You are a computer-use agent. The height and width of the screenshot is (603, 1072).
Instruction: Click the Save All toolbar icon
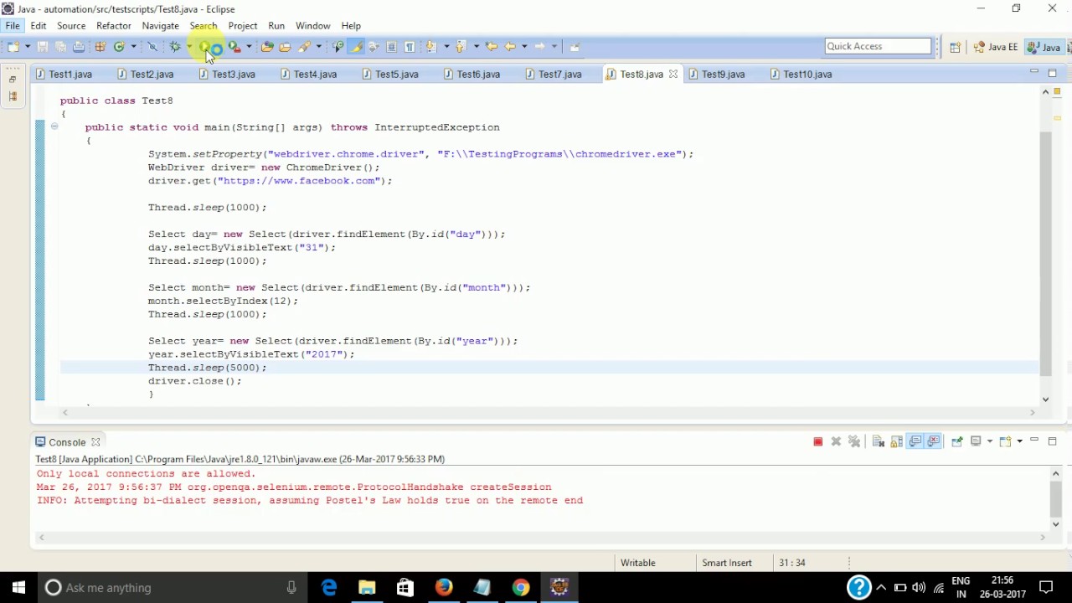coord(60,47)
